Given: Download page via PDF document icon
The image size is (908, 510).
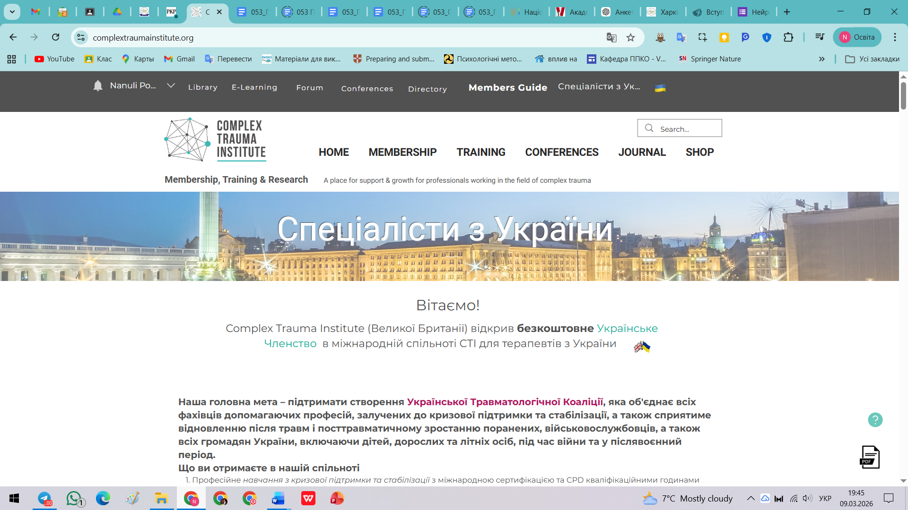Looking at the screenshot, I should 869,457.
